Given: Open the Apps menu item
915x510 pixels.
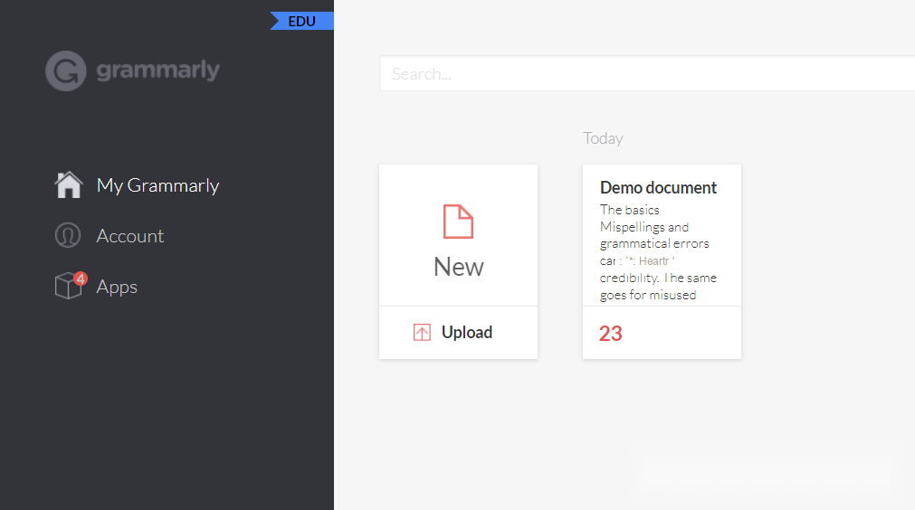Looking at the screenshot, I should click(117, 288).
